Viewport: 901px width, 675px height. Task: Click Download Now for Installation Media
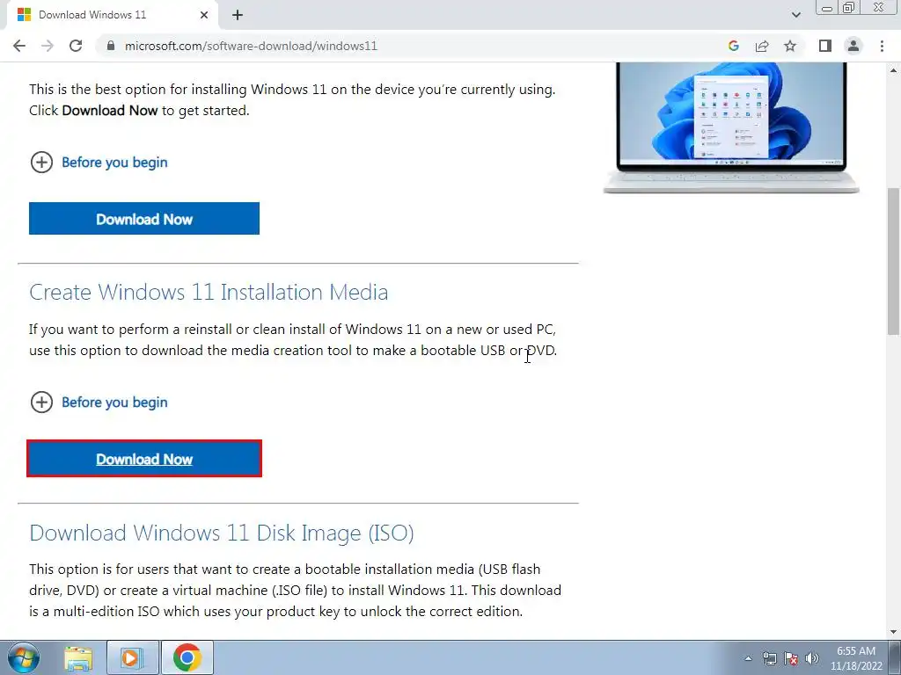[x=144, y=459]
